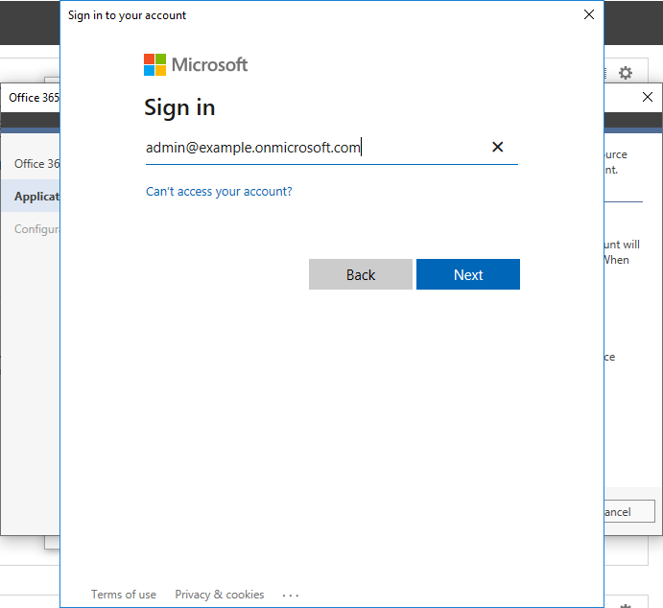663x608 pixels.
Task: Click the Cancel button in Office 365 wizard
Action: pos(629,512)
